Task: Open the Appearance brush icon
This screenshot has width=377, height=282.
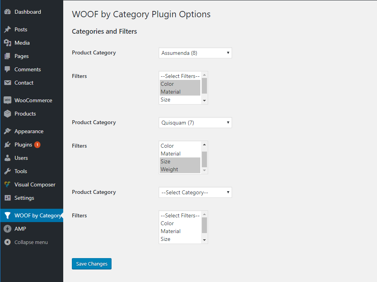Action: click(x=8, y=131)
